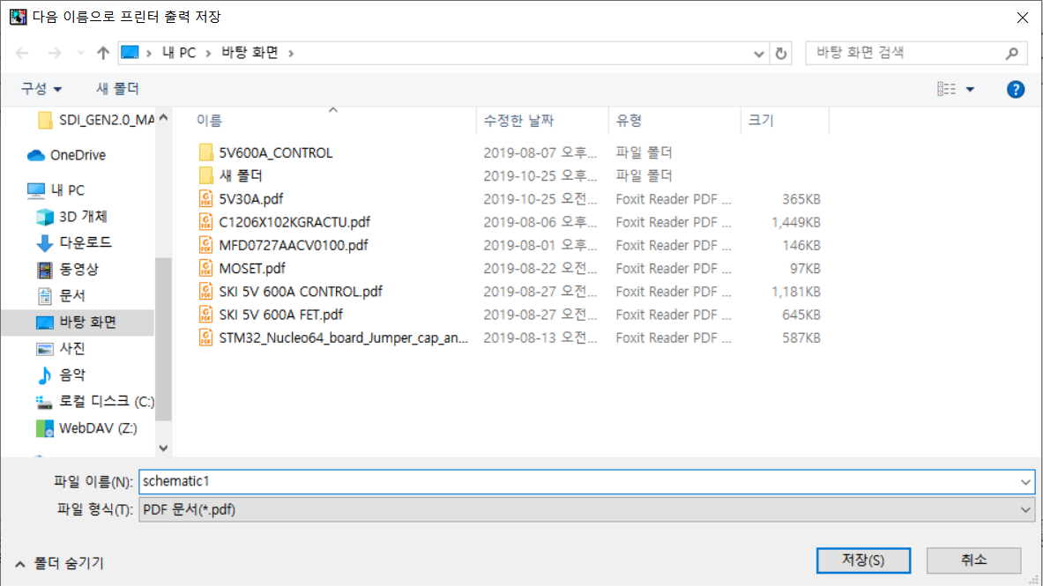Create a folder with 새 폴더

[x=117, y=88]
